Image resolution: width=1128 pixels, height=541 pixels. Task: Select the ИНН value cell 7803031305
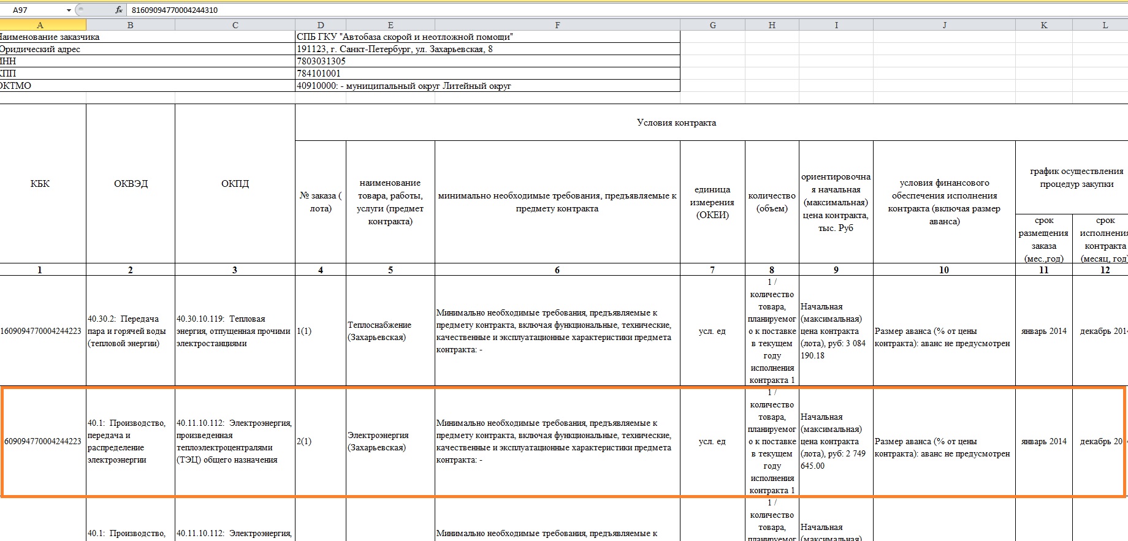pyautogui.click(x=488, y=61)
